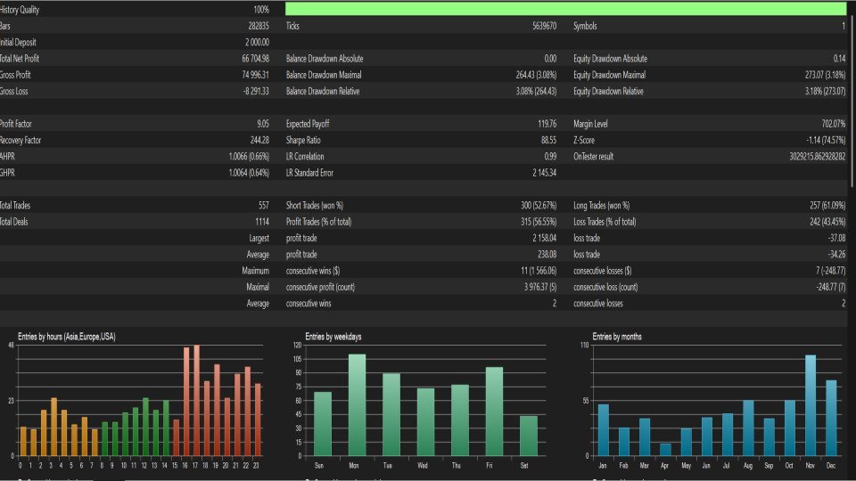Select Recovery Factor value 244.28
Screen dimensions: 856x481
coord(259,140)
